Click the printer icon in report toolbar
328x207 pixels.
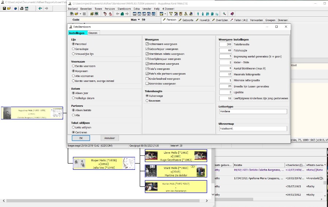22,8
